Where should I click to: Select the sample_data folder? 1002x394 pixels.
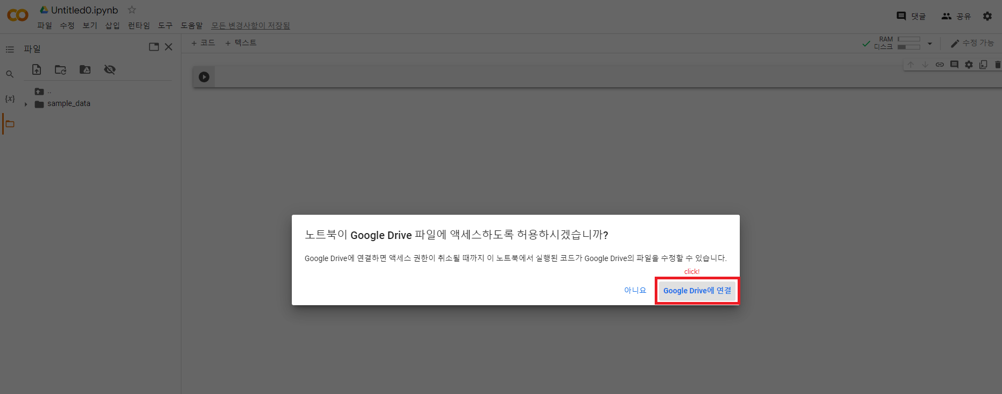(x=68, y=103)
